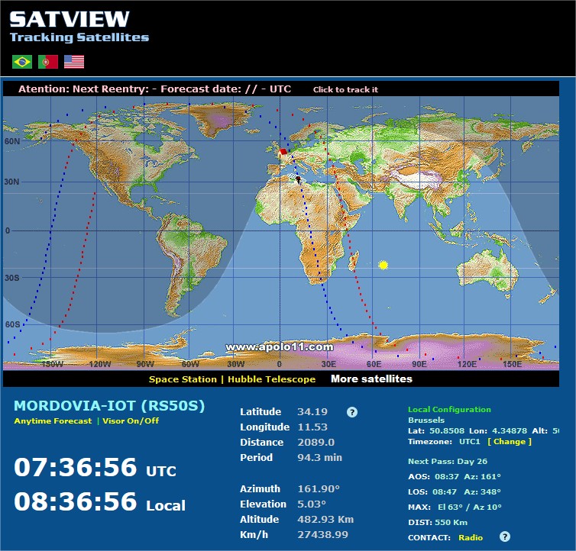Click the Distance value 2089.0
576x551 pixels.
[316, 442]
